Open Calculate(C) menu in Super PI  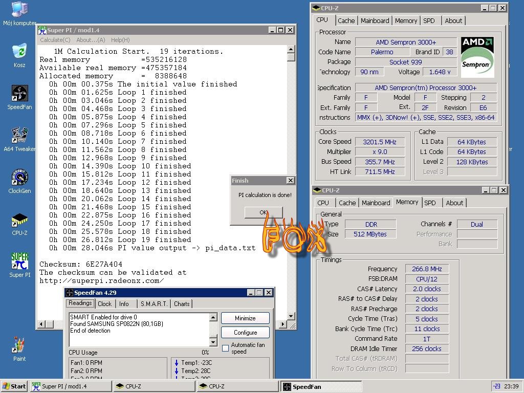tap(55, 40)
